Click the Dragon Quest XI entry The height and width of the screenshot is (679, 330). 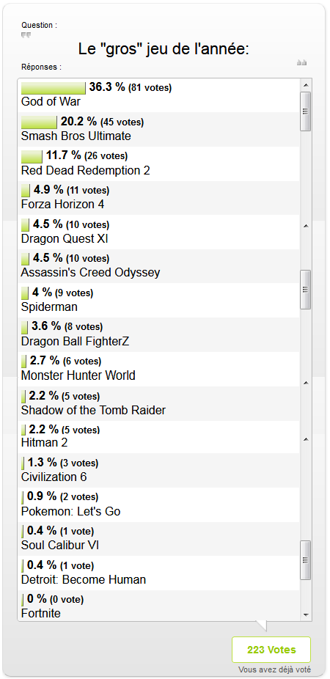(x=158, y=232)
